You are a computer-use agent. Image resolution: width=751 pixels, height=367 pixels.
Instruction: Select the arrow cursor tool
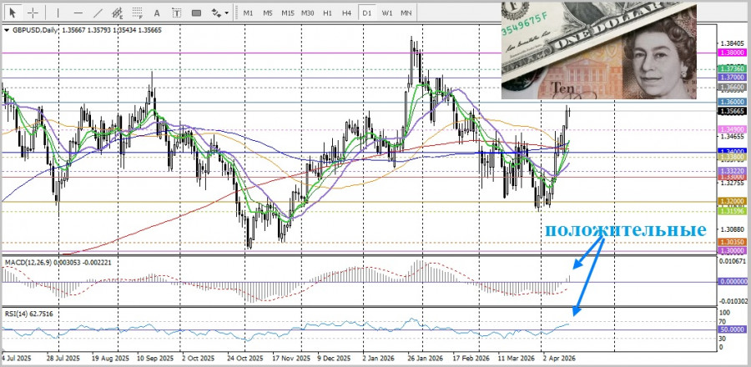point(13,13)
